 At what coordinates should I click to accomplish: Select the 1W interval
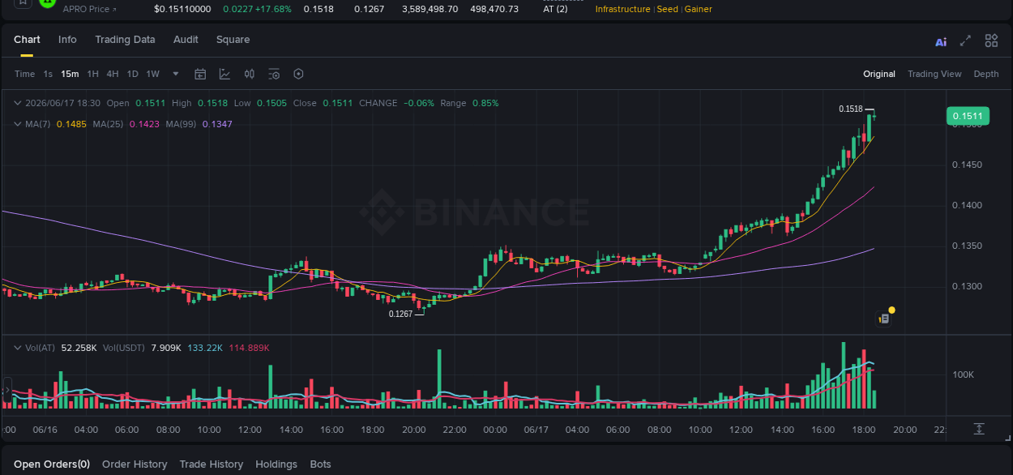152,74
